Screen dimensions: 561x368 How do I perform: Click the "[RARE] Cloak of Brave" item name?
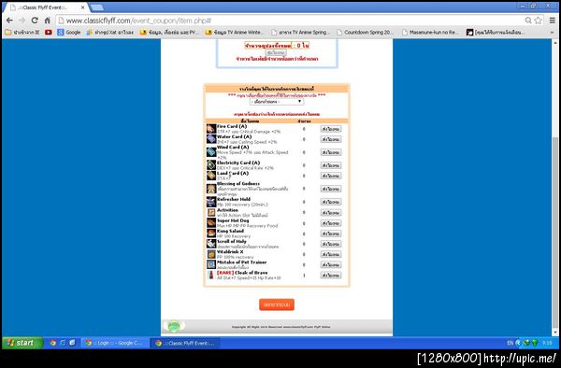pos(242,273)
